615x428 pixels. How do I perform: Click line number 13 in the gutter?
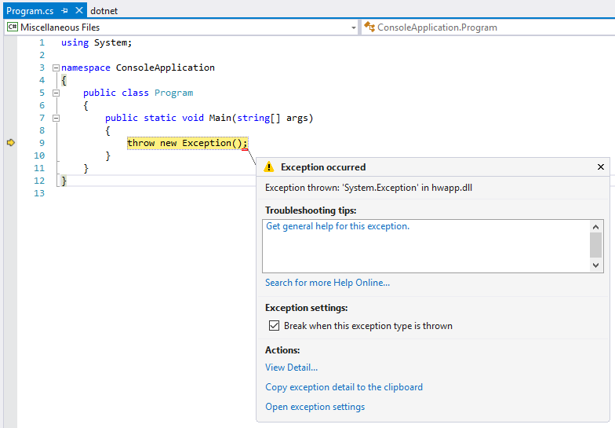point(39,193)
